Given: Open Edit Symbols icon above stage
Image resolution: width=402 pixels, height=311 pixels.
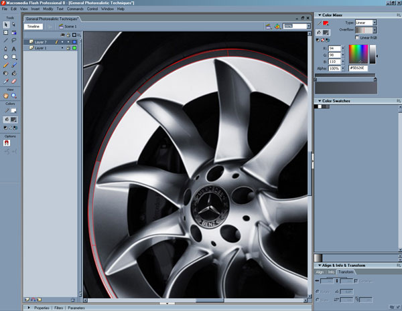Looking at the screenshot, I should (277, 26).
